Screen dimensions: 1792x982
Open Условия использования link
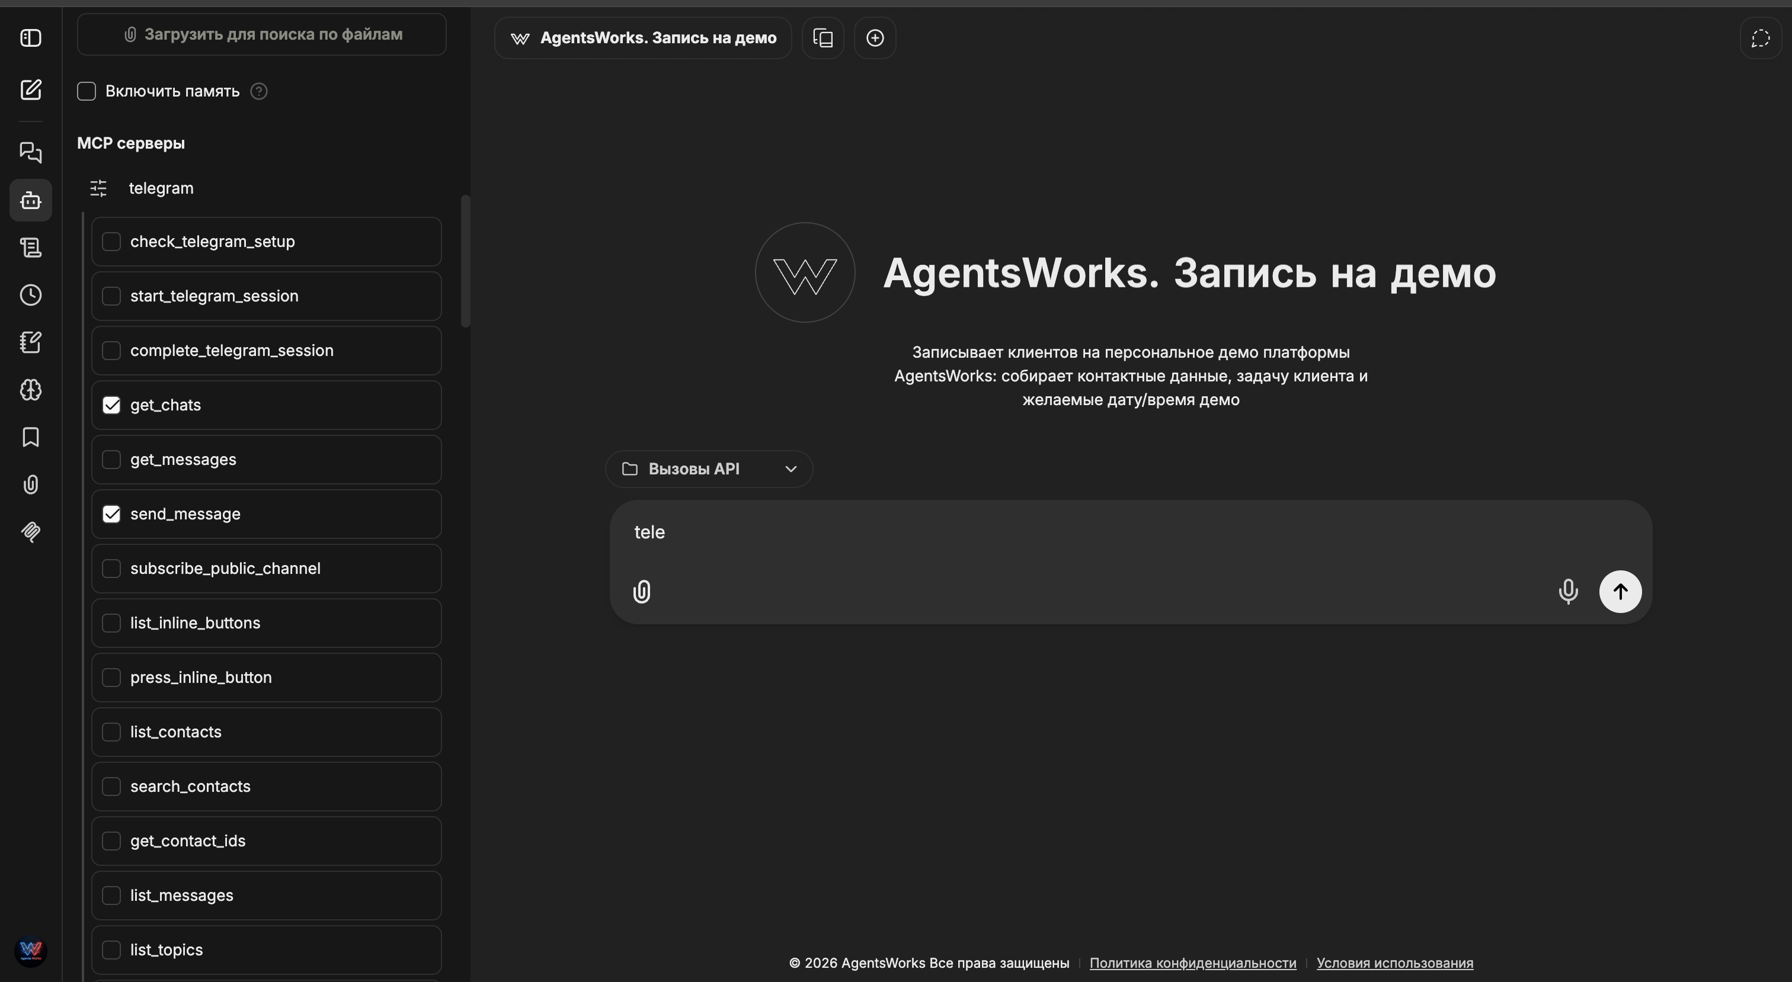1395,962
